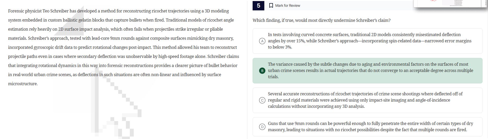Screen dimensions: 488x139
Task: Click the Mark for Review label
Action: (288, 5)
